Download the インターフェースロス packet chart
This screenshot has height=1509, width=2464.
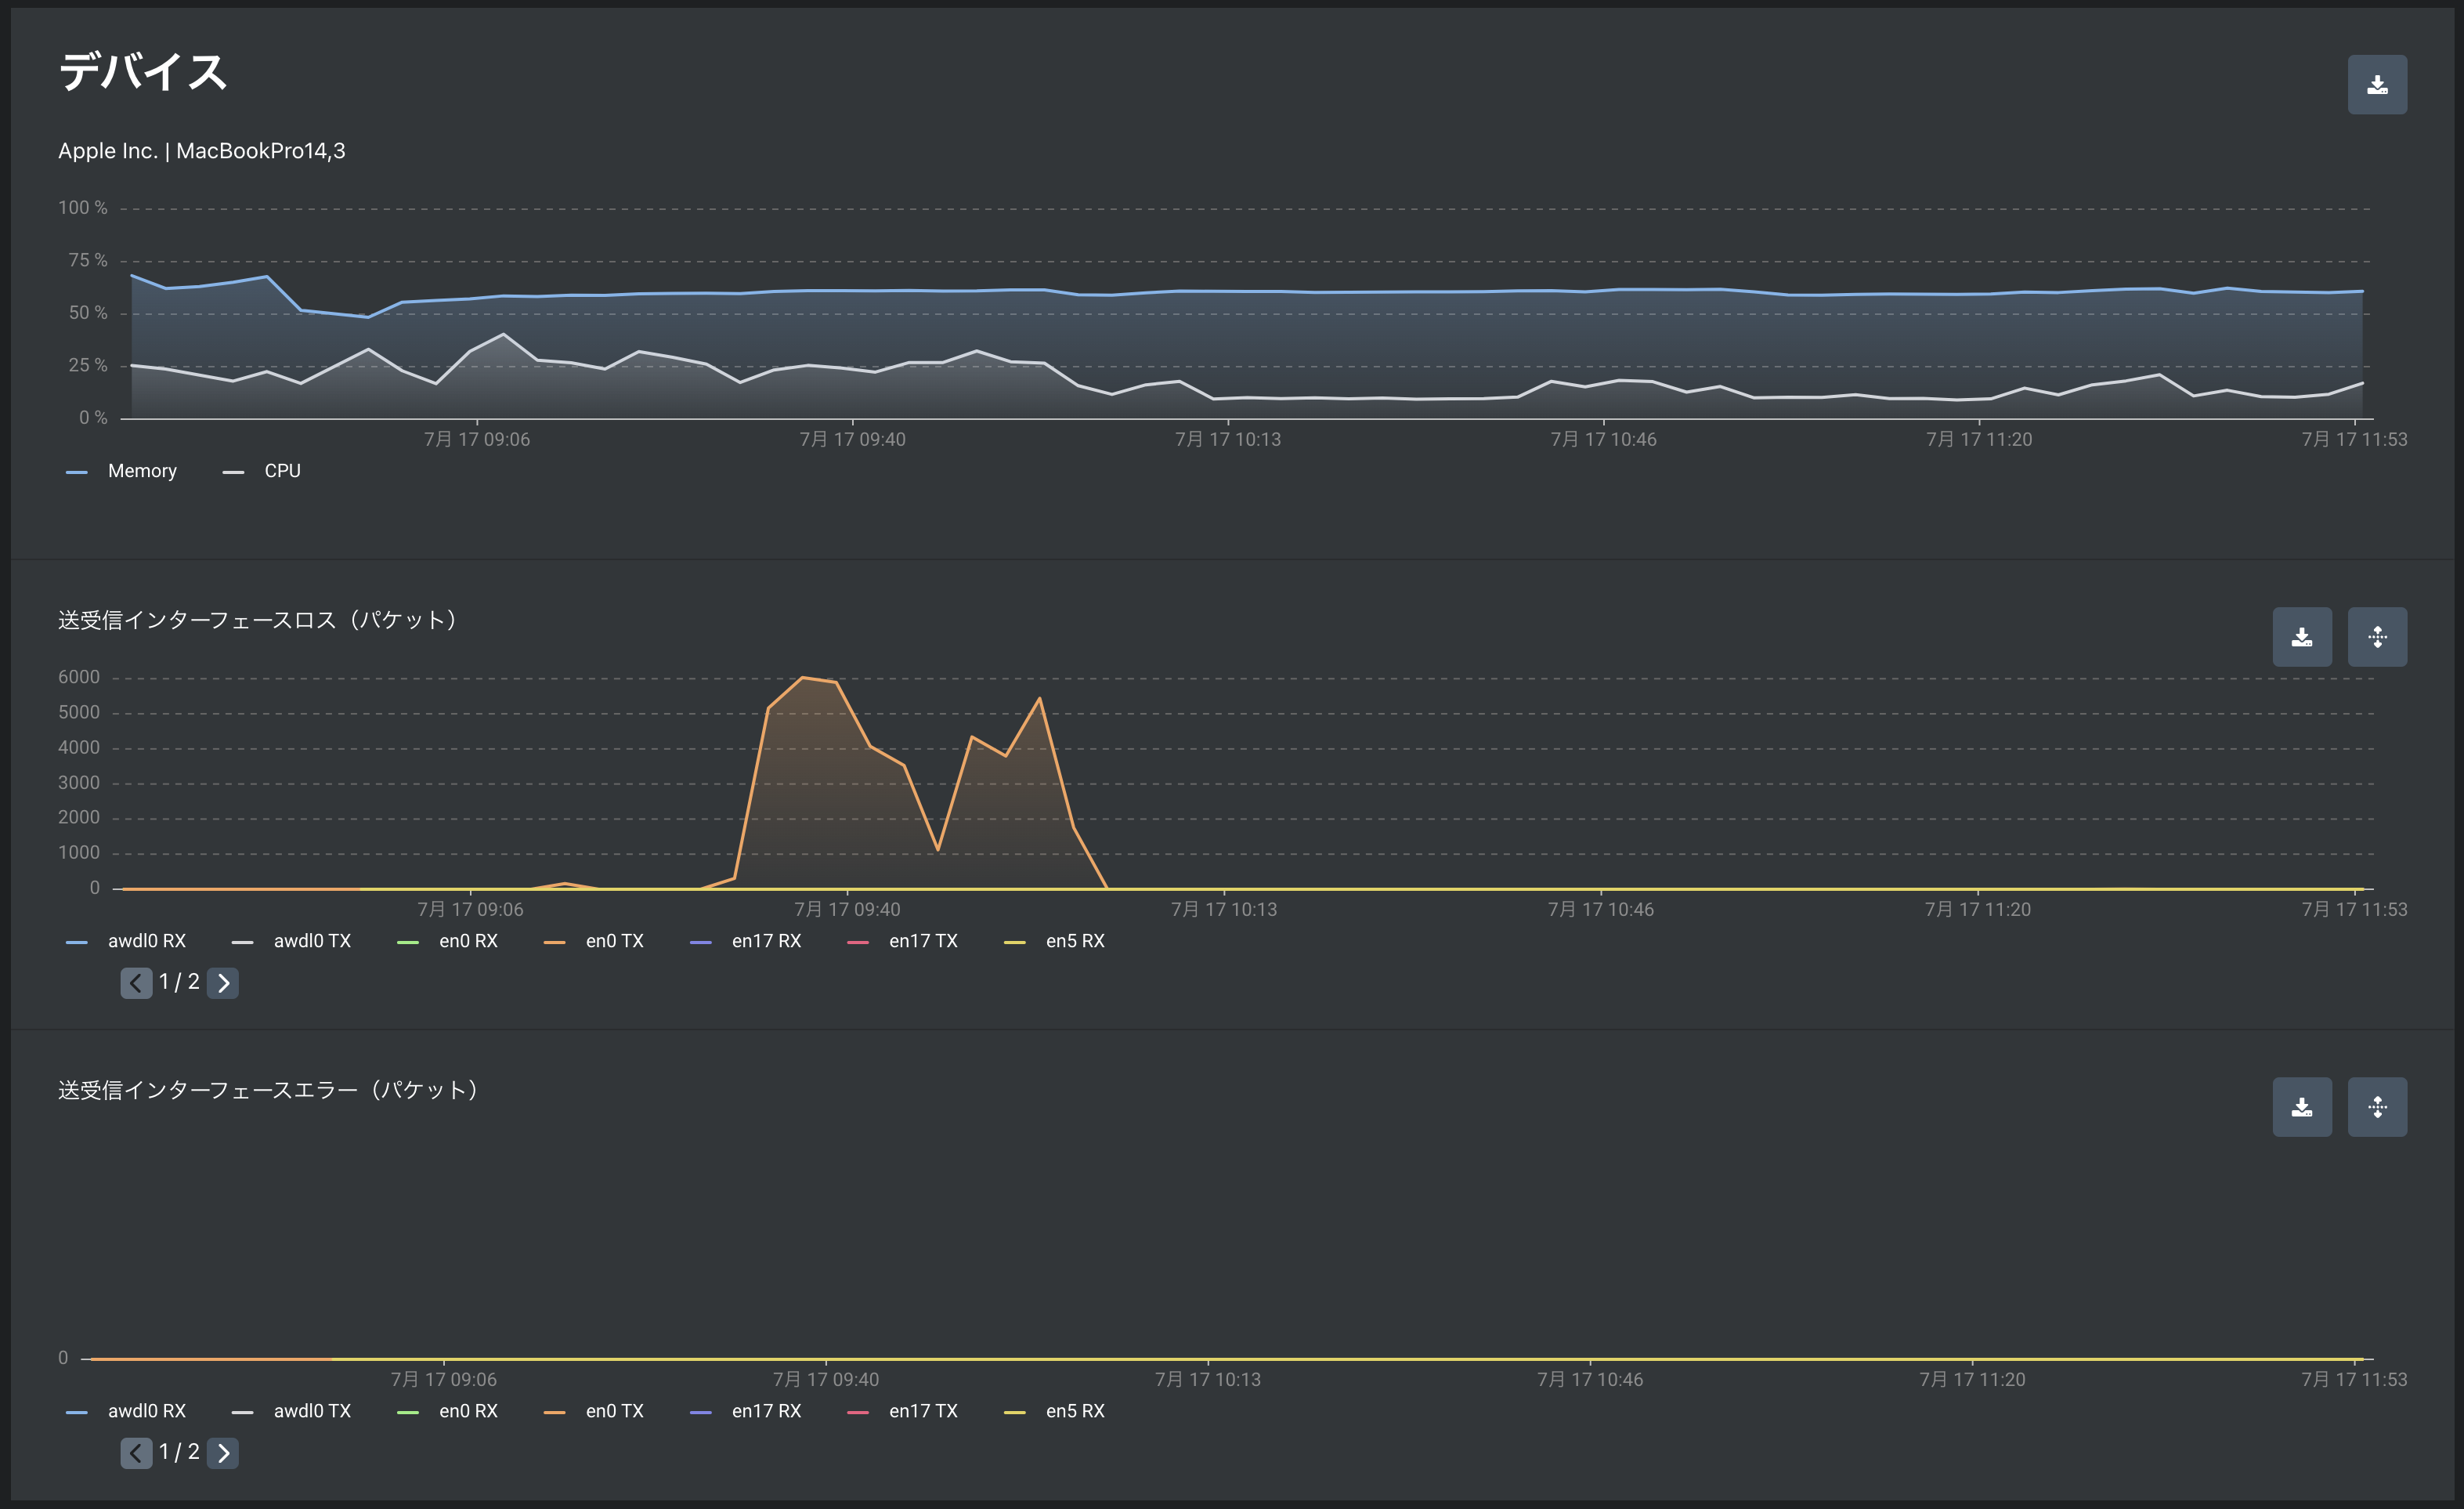click(x=2301, y=636)
